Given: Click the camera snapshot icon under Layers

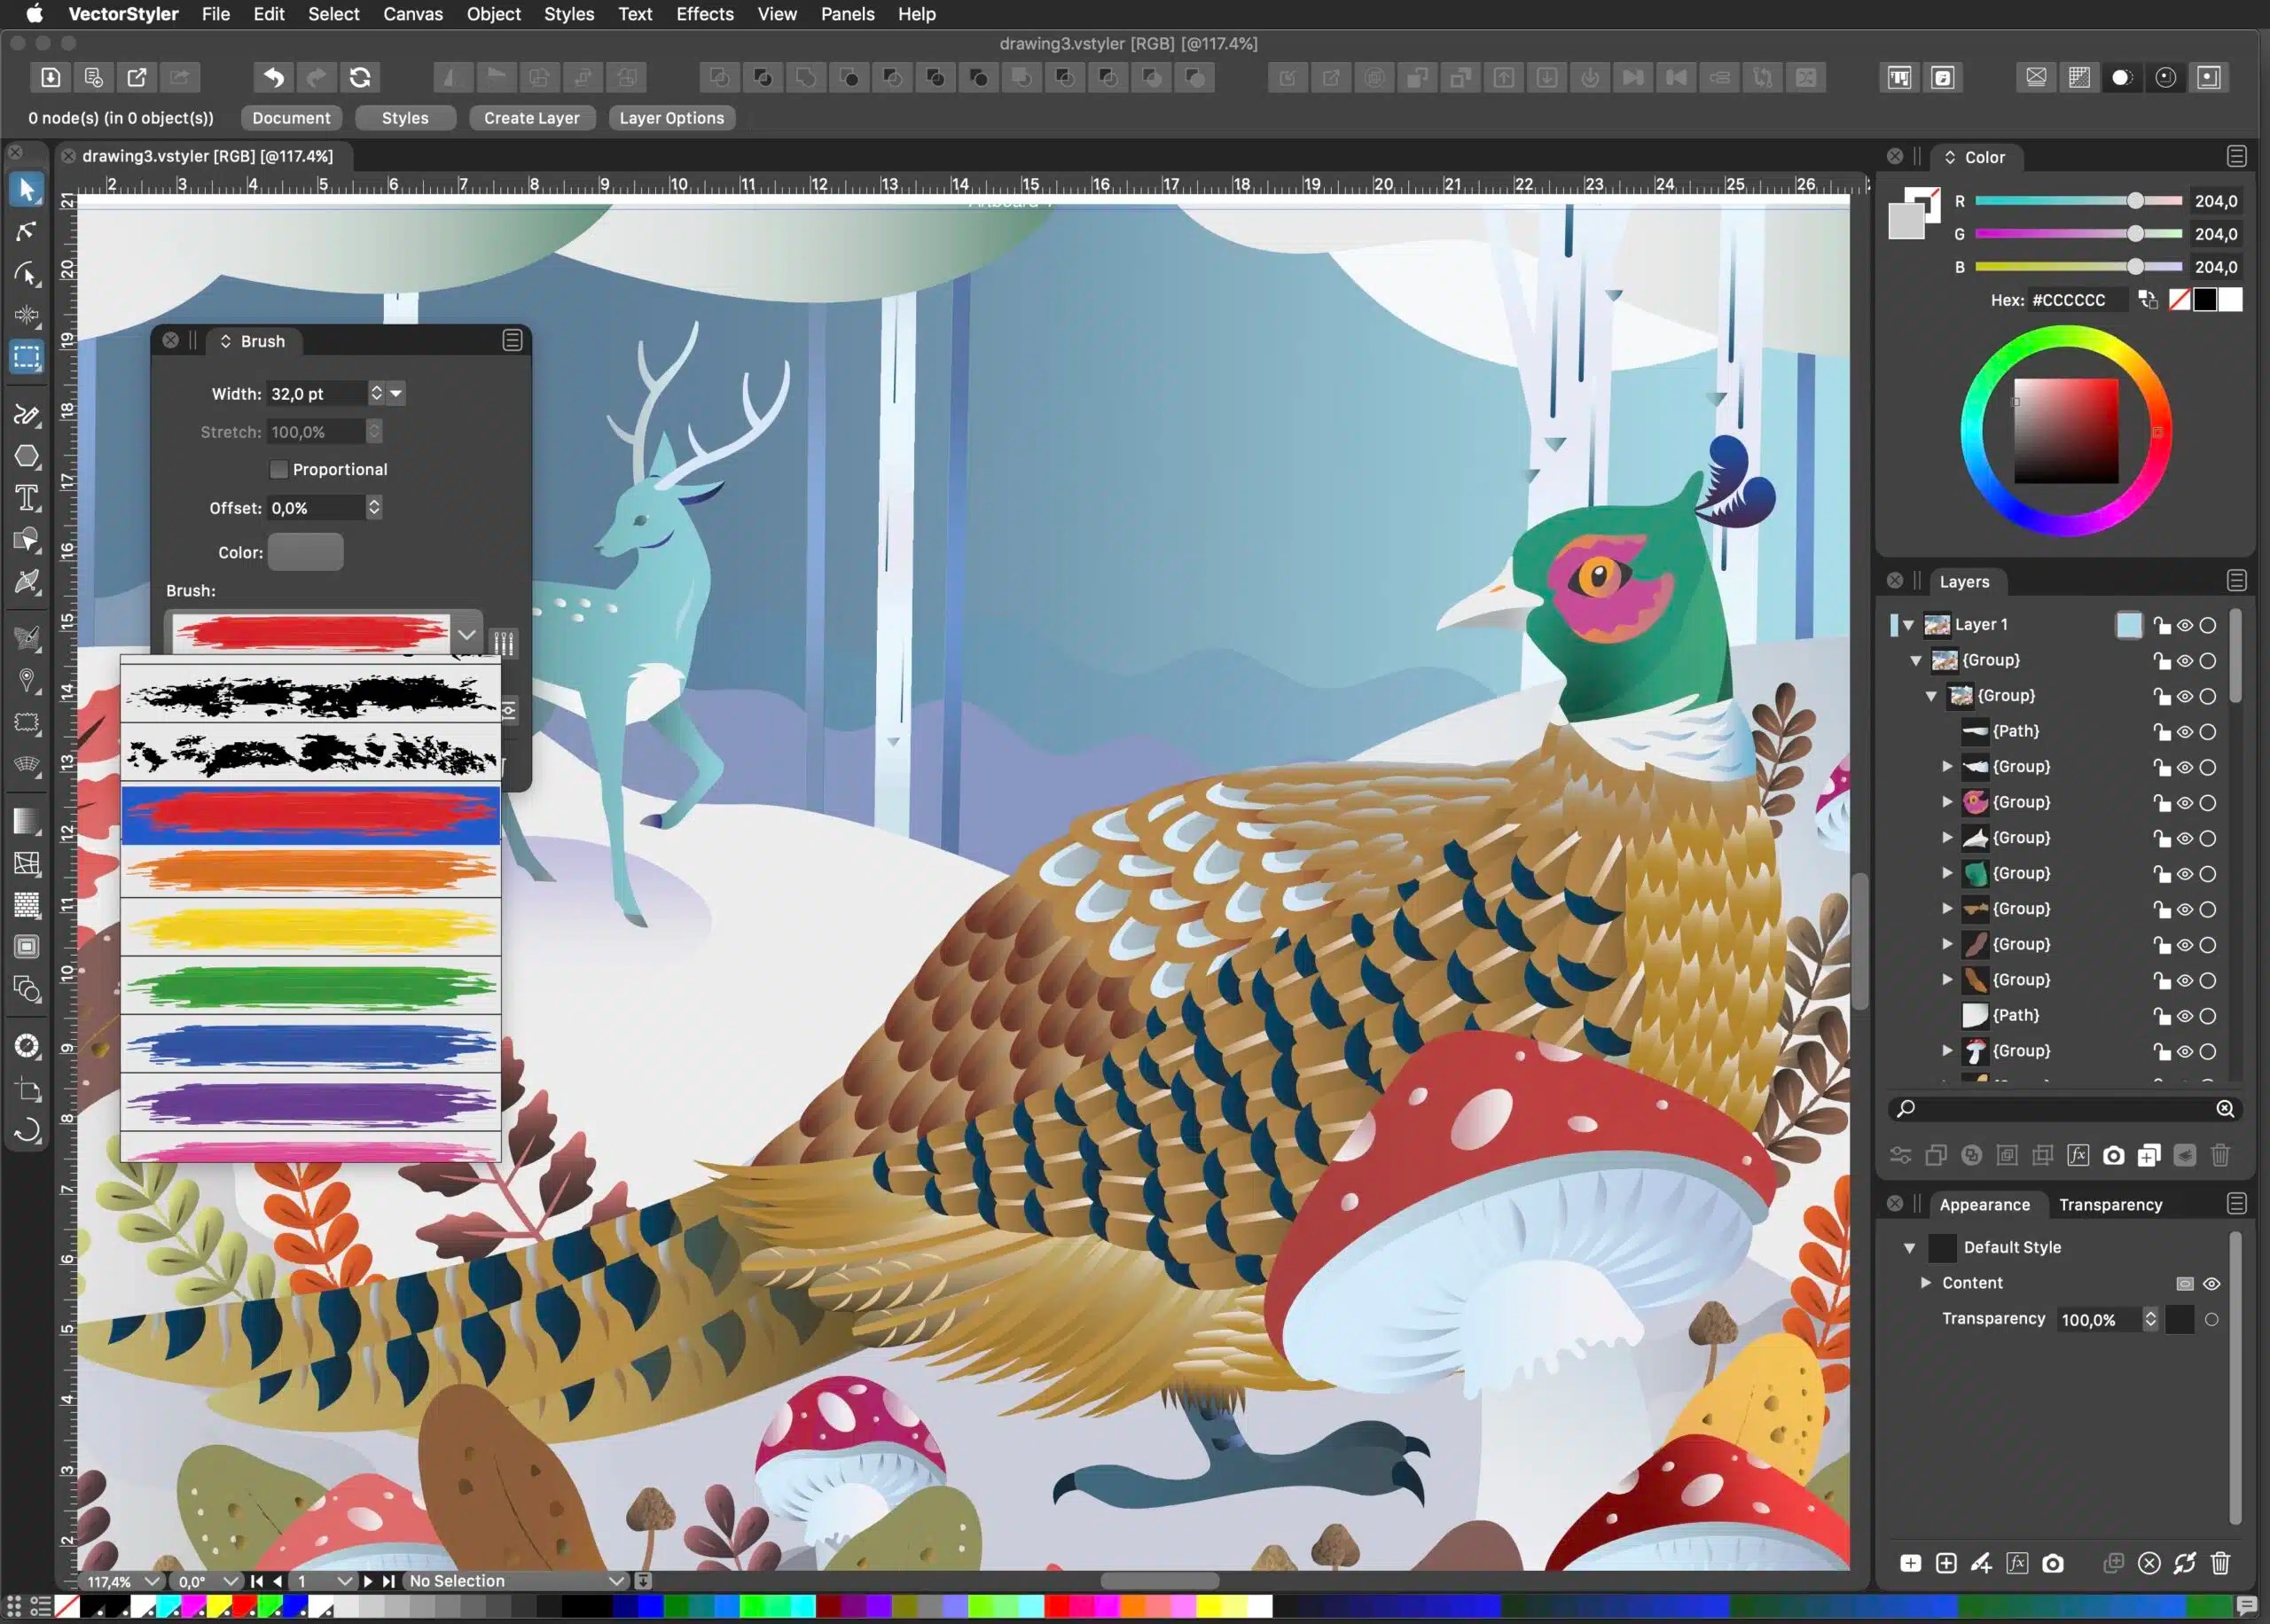Looking at the screenshot, I should (2113, 1157).
